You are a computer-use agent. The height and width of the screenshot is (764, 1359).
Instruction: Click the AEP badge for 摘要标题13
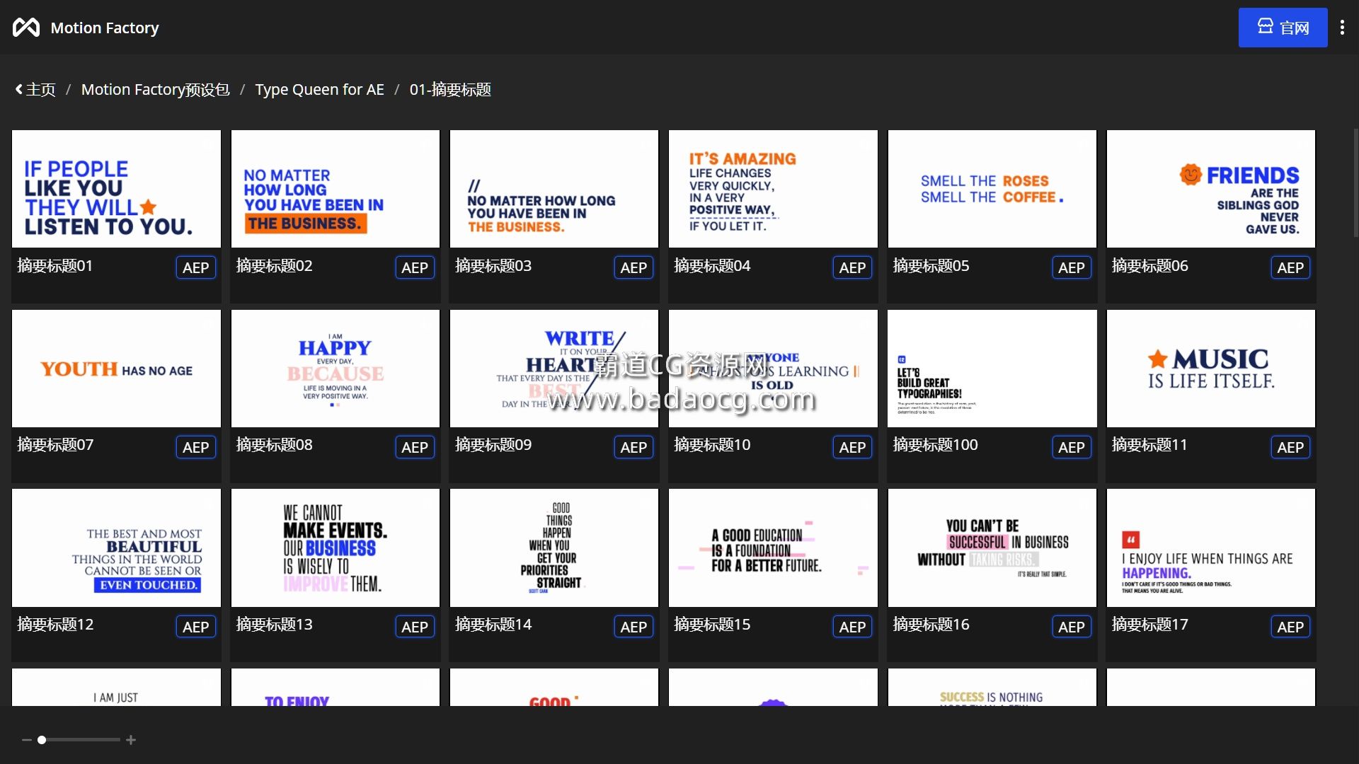point(415,627)
